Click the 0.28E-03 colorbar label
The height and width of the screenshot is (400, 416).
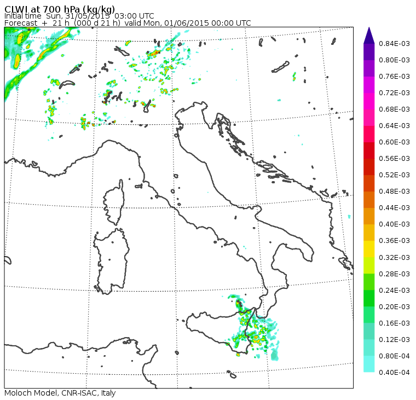tap(394, 274)
